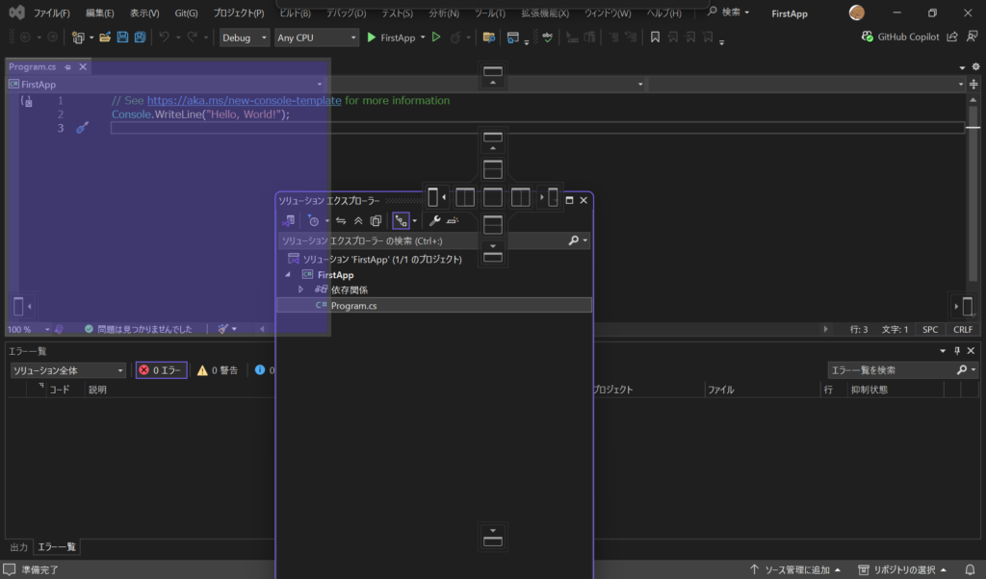Click the Switch Views icon in Solution Explorer
This screenshot has height=579, width=986.
289,220
